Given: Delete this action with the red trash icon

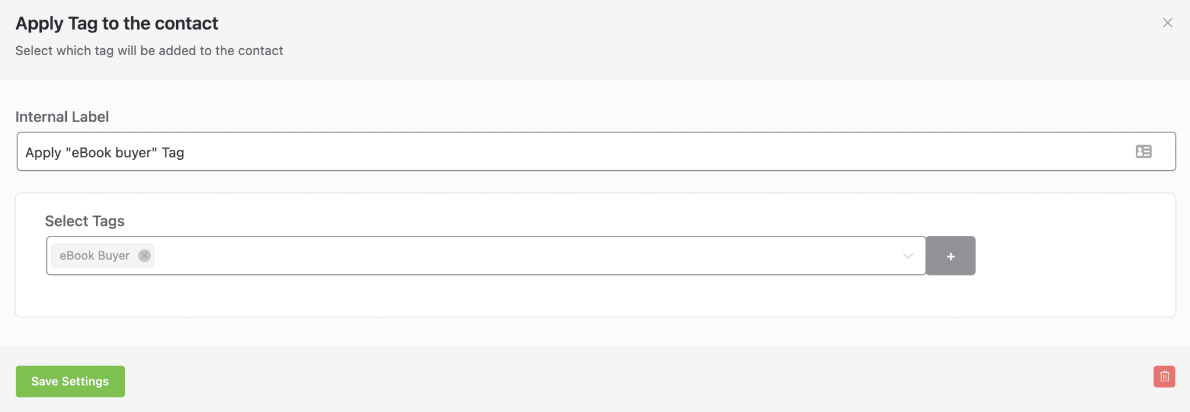Looking at the screenshot, I should (x=1164, y=377).
